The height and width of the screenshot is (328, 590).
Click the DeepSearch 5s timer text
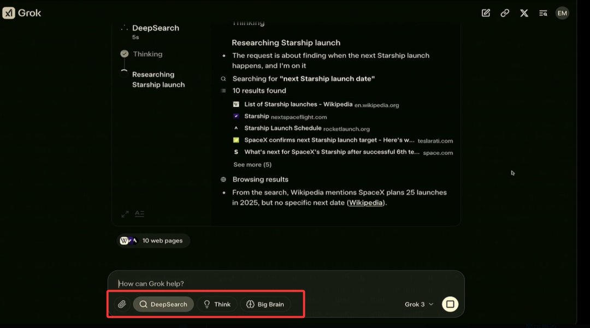point(135,37)
